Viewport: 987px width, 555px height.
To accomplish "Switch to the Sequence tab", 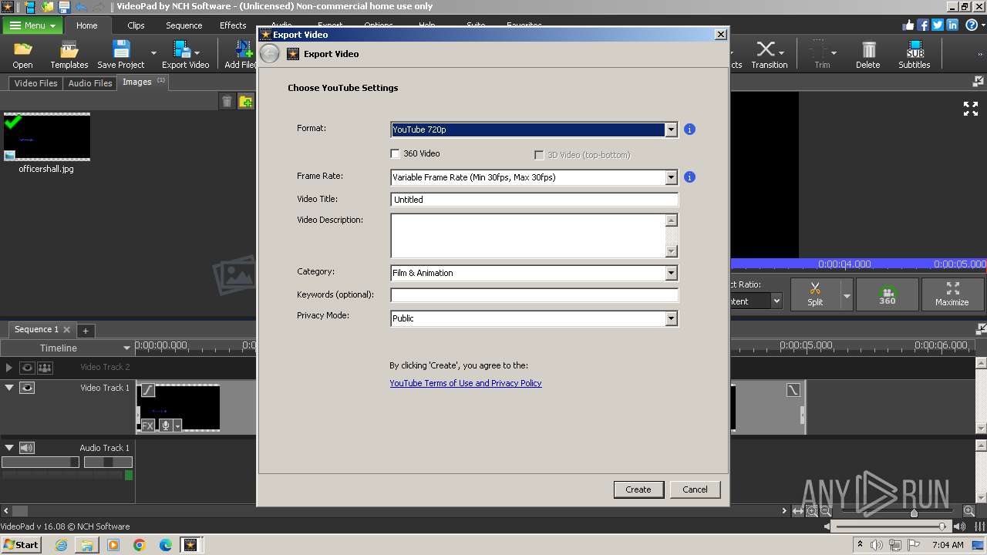I will point(184,25).
